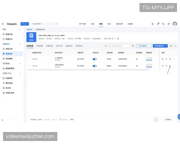Open more actions for the first rule
The image size is (180, 144).
174,59
